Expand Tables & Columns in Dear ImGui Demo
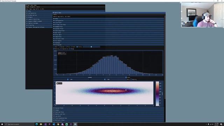 (x=39, y=23)
